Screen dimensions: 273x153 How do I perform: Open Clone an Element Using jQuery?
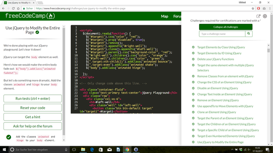(217, 112)
